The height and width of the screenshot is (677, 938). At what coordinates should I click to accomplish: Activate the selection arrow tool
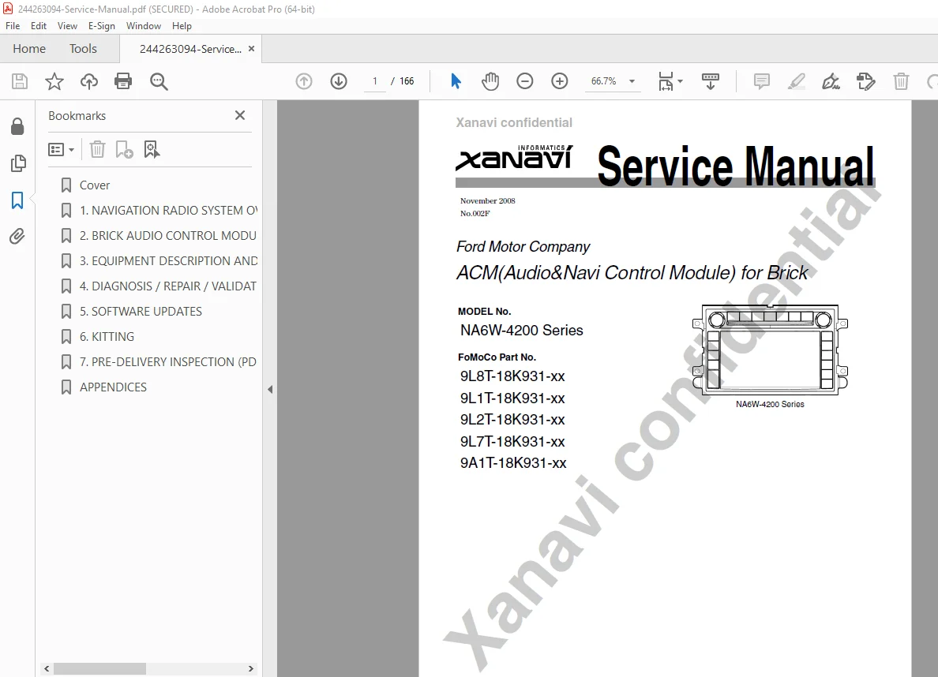[x=456, y=81]
